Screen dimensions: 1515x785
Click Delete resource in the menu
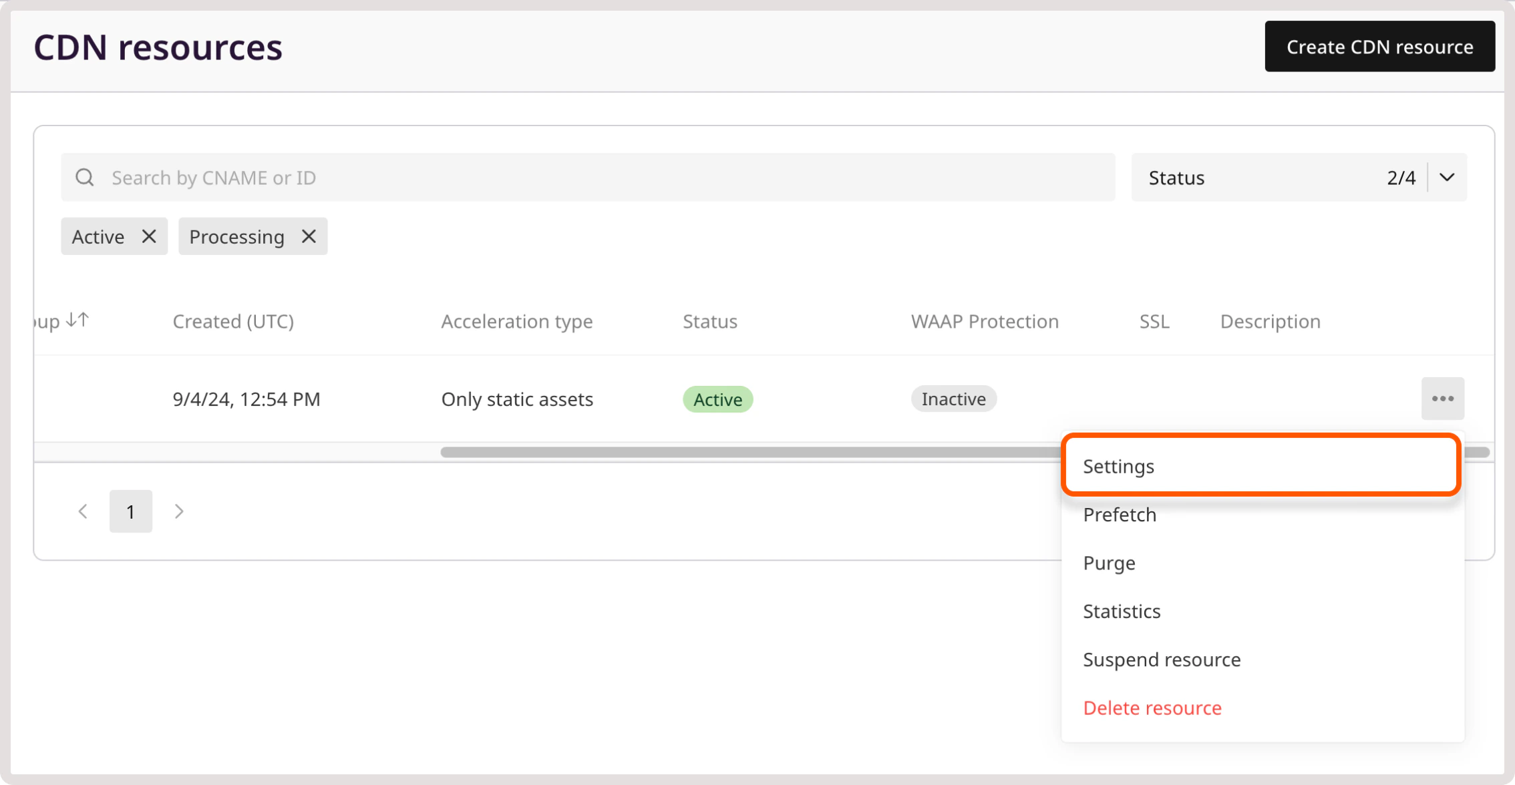[x=1152, y=707]
